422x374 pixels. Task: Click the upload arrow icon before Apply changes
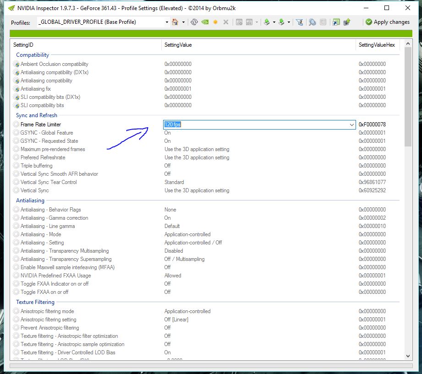point(347,22)
